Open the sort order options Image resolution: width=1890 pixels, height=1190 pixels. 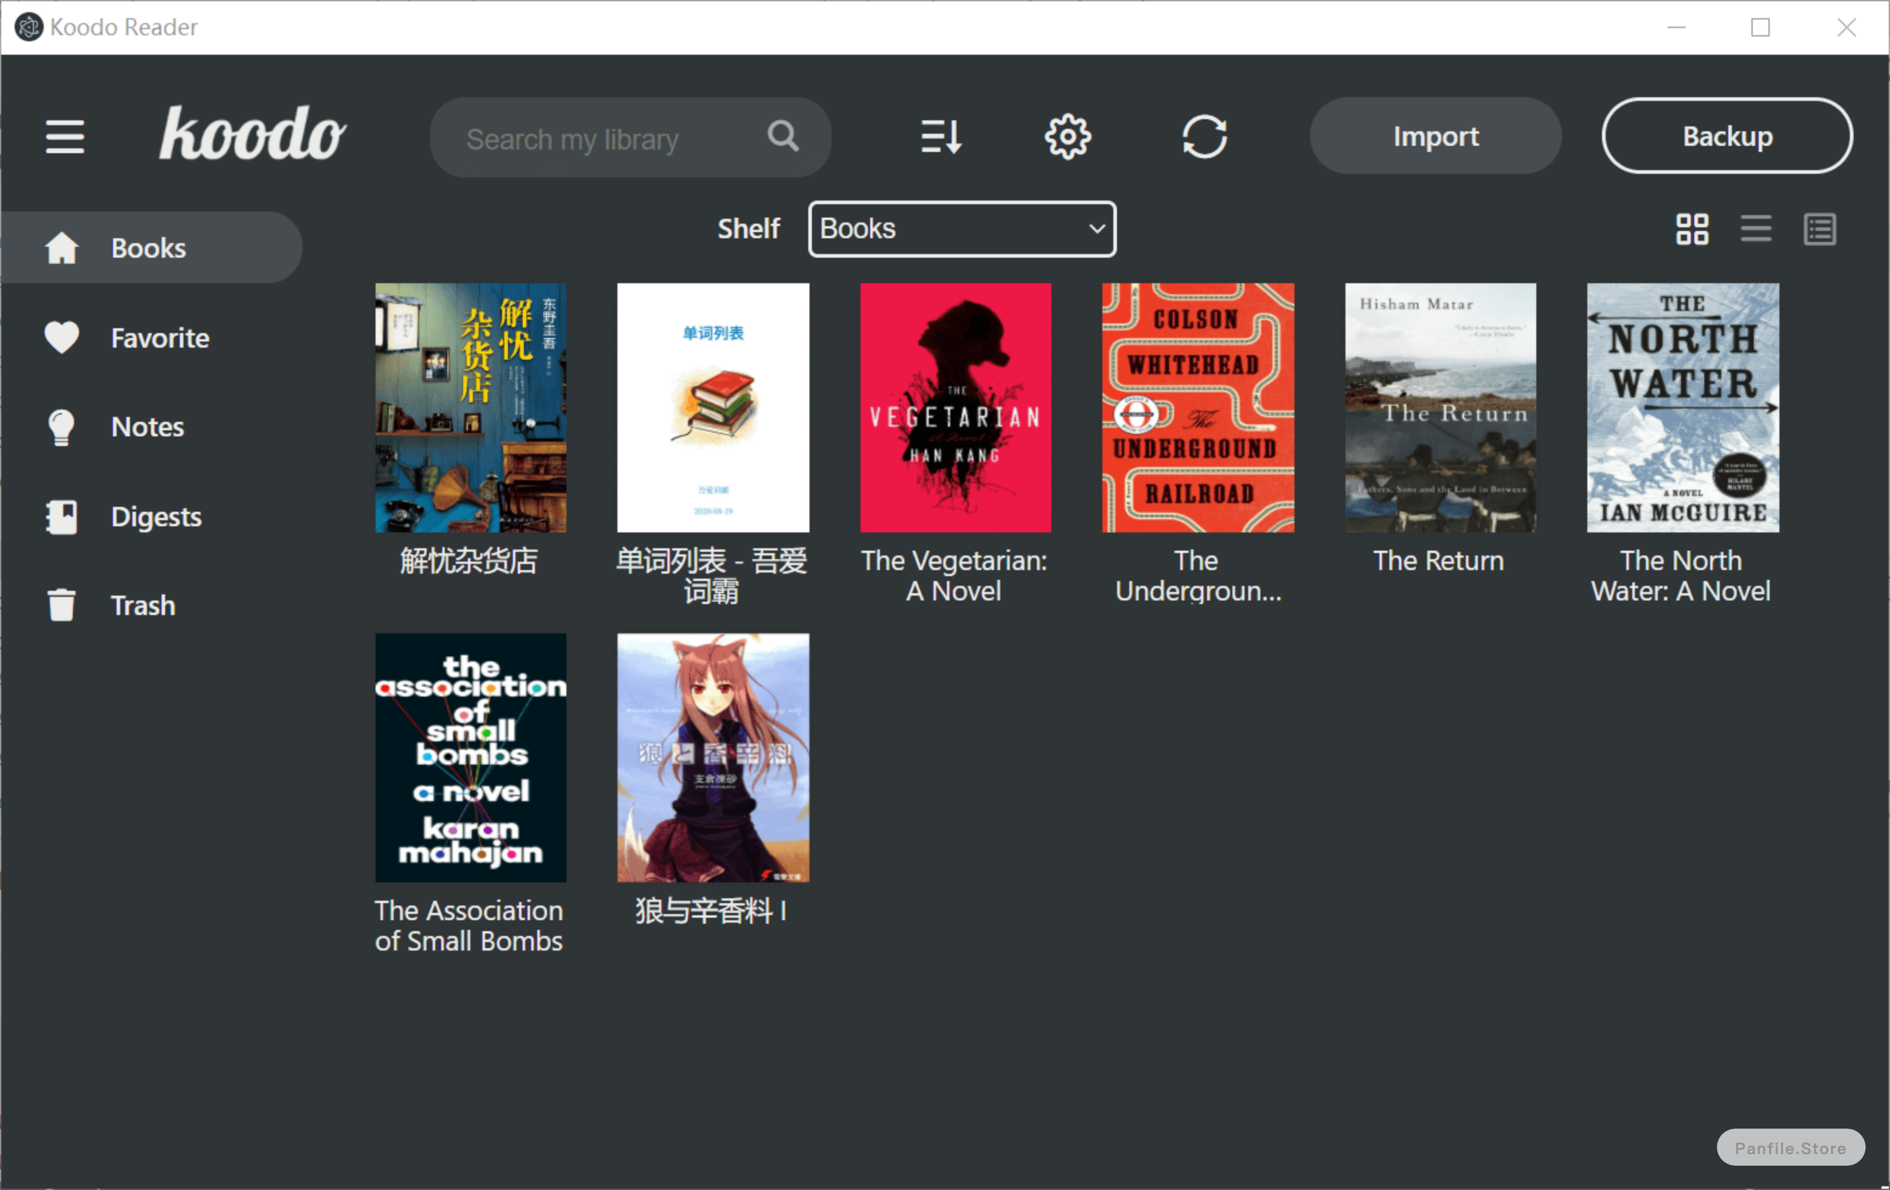point(941,137)
